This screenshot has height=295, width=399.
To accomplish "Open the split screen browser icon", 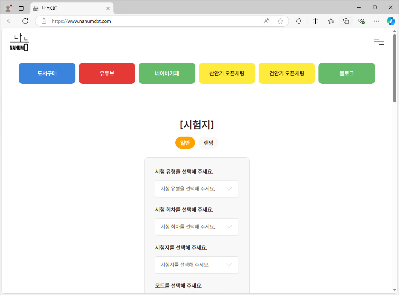I will (315, 21).
